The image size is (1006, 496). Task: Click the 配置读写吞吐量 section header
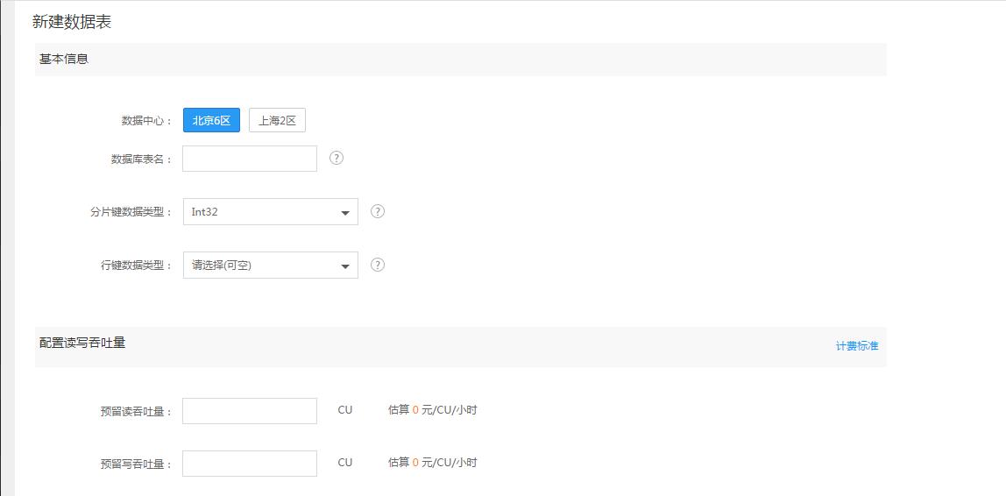pyautogui.click(x=82, y=344)
